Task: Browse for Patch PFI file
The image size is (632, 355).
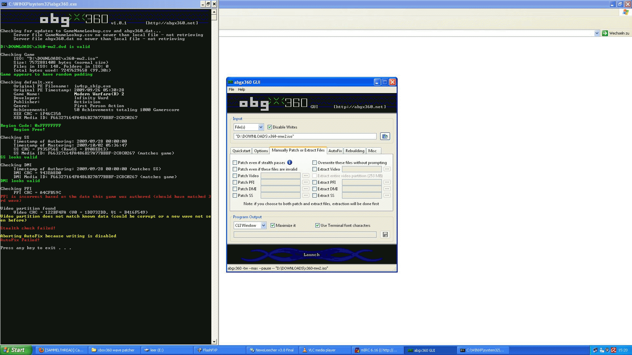Action: [x=306, y=182]
